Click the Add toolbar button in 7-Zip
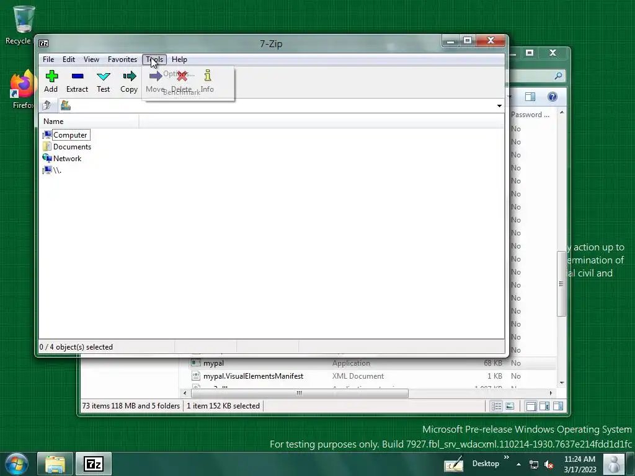Screen dimensions: 635x476 point(51,81)
